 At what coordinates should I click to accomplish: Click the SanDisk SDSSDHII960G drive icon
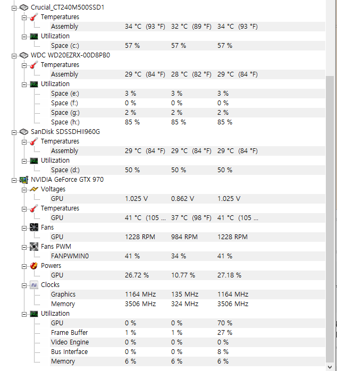(x=24, y=132)
